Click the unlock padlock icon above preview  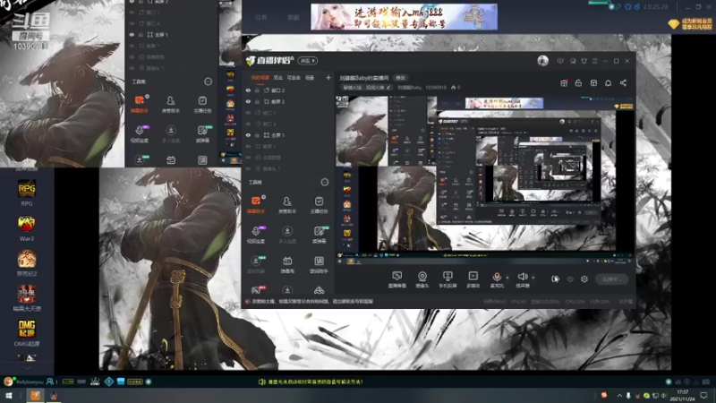pyautogui.click(x=578, y=82)
